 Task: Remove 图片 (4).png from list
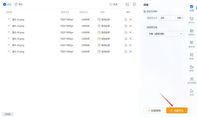coord(131,32)
